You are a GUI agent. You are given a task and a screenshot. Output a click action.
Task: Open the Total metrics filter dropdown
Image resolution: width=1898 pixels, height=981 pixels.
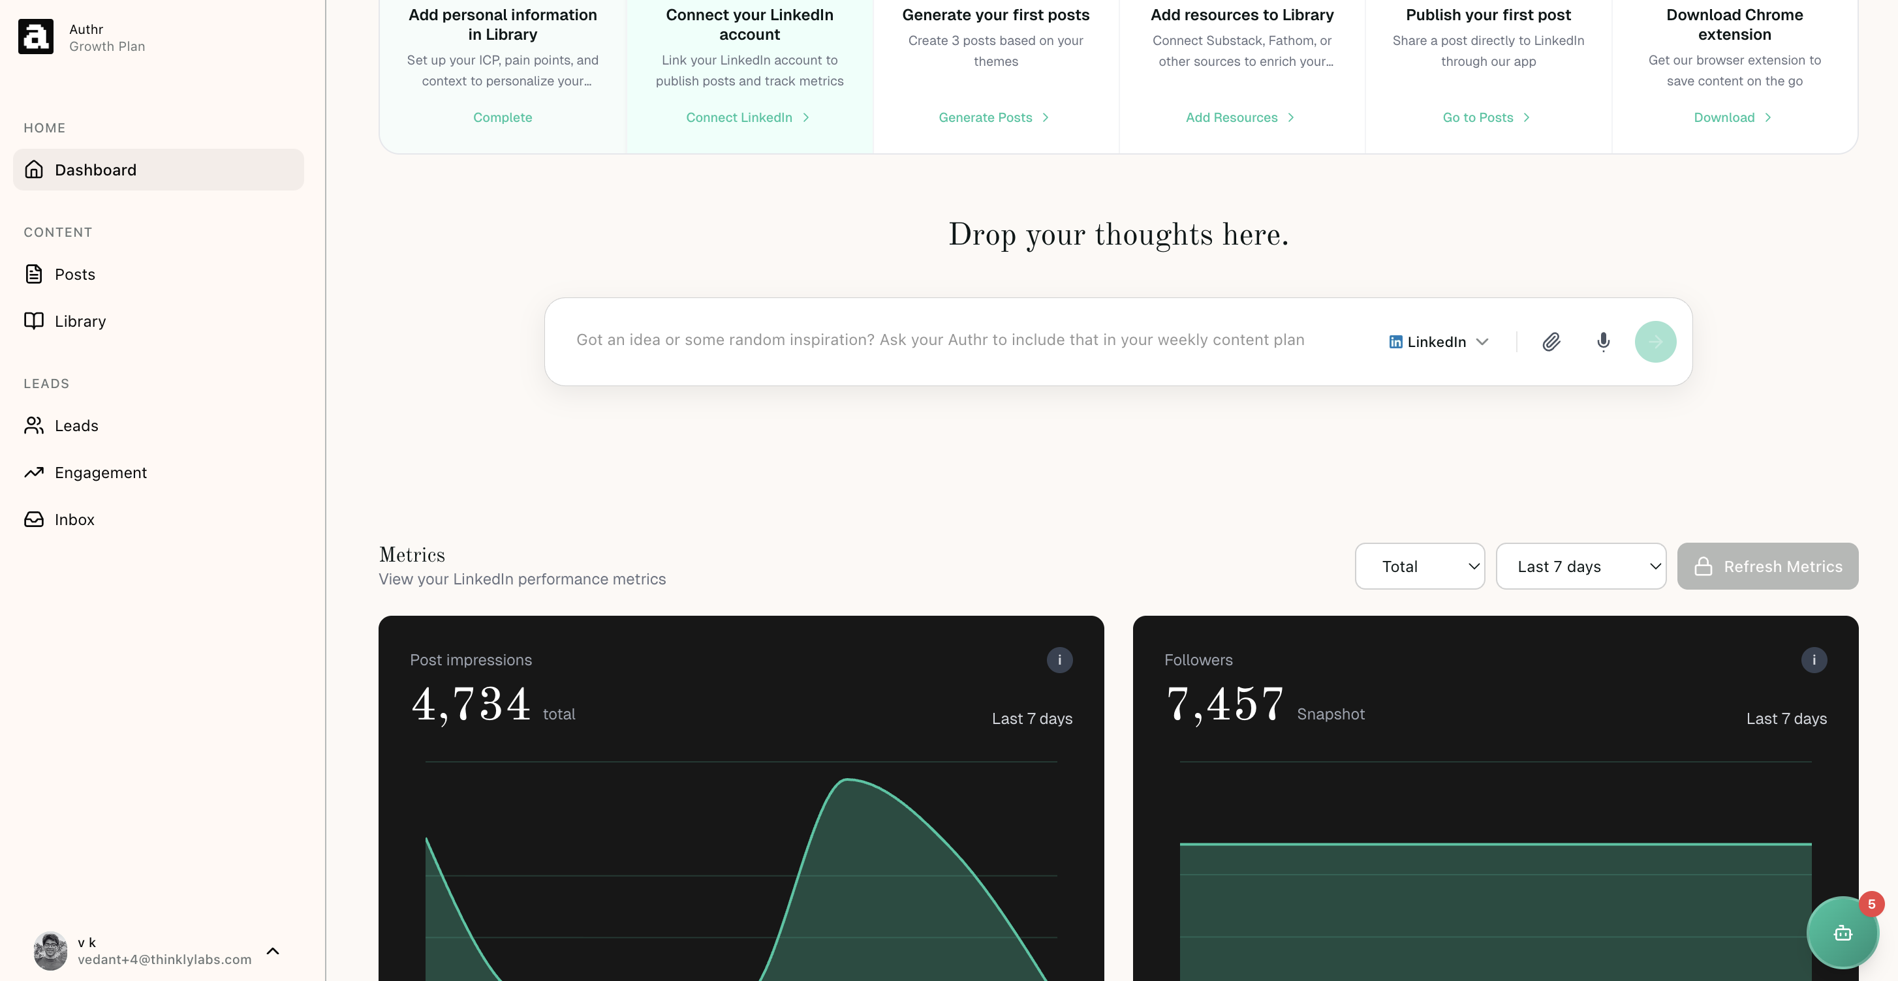coord(1420,566)
